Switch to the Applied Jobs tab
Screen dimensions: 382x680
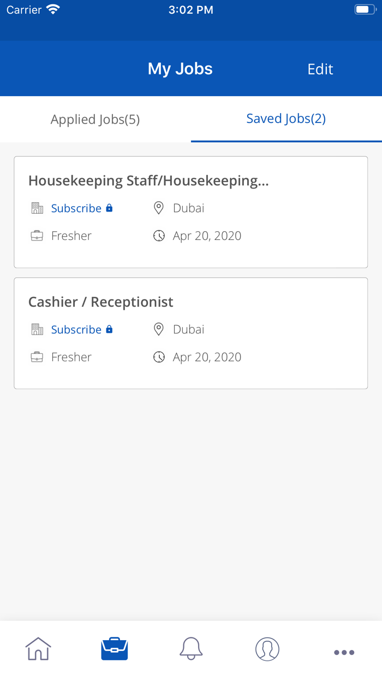[x=95, y=119]
